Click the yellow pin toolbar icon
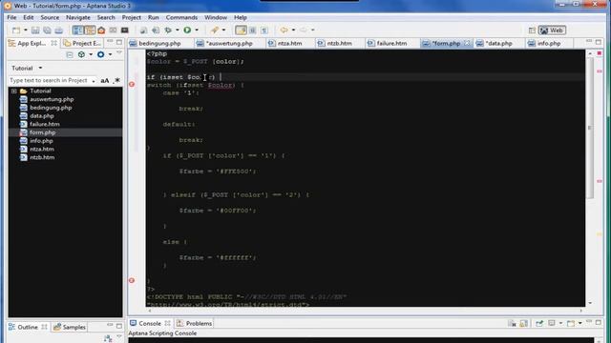 tap(214, 30)
